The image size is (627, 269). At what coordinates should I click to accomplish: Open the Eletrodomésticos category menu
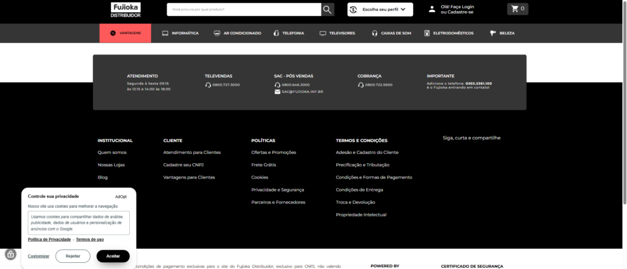coord(449,33)
